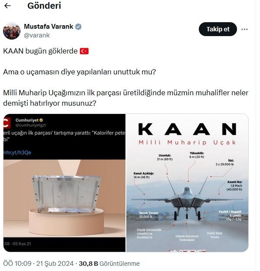The image size is (260, 271).
Task: Click the fighter jet in the KAAN infographic
Action: tap(188, 202)
